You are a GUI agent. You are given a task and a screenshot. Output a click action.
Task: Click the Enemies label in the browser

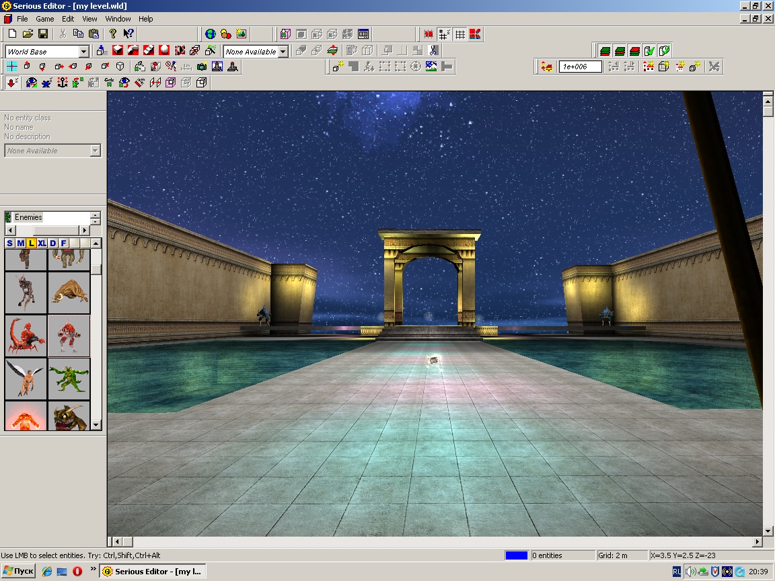pyautogui.click(x=28, y=217)
